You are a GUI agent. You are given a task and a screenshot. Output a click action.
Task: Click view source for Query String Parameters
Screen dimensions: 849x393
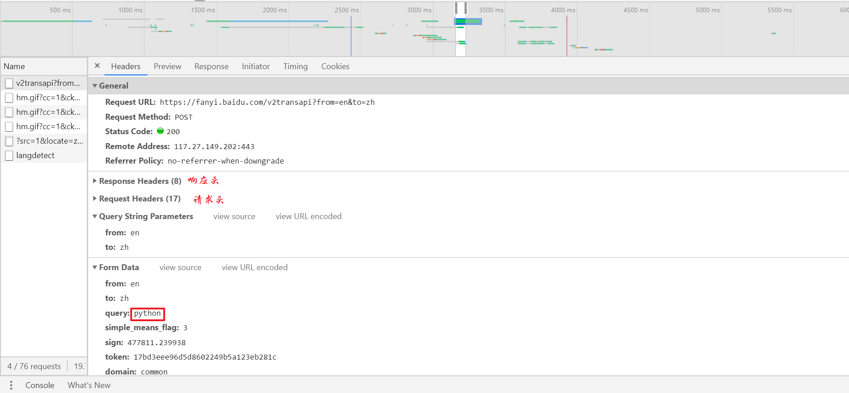(x=234, y=216)
